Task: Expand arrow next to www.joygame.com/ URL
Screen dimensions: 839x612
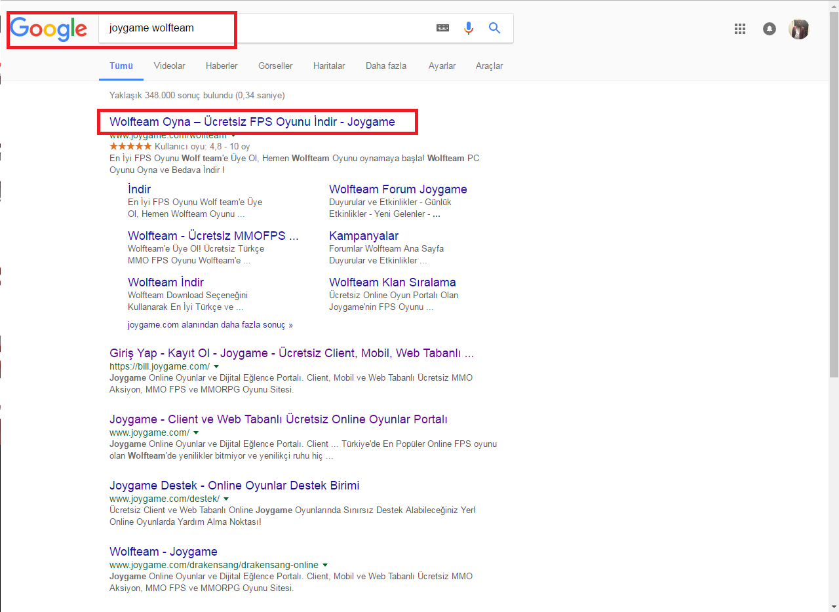Action: (x=196, y=433)
